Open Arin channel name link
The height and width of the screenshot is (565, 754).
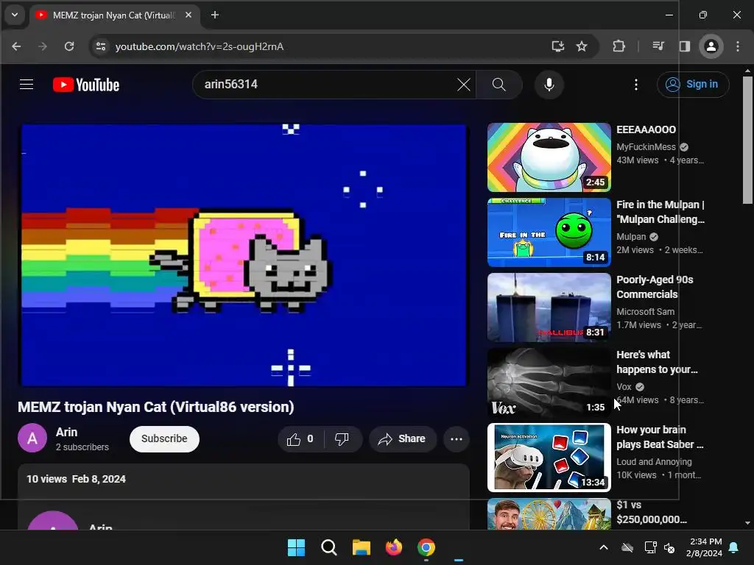tap(66, 432)
